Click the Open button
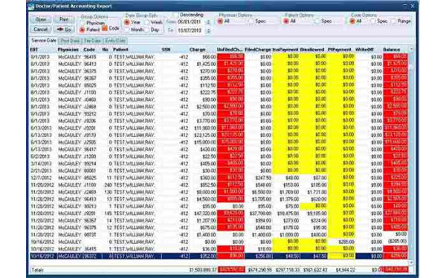Viewport: 446px width, 278px height. (41, 19)
